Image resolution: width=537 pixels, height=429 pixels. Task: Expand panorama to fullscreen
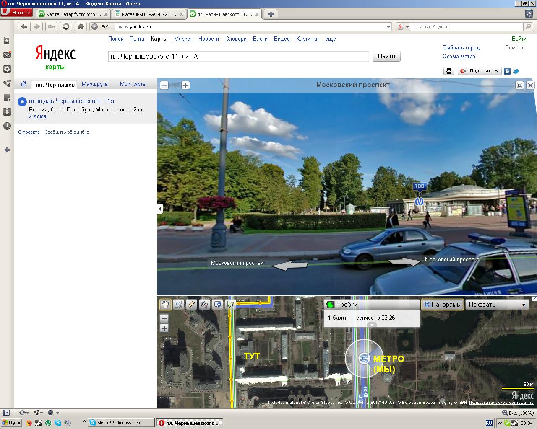(519, 85)
